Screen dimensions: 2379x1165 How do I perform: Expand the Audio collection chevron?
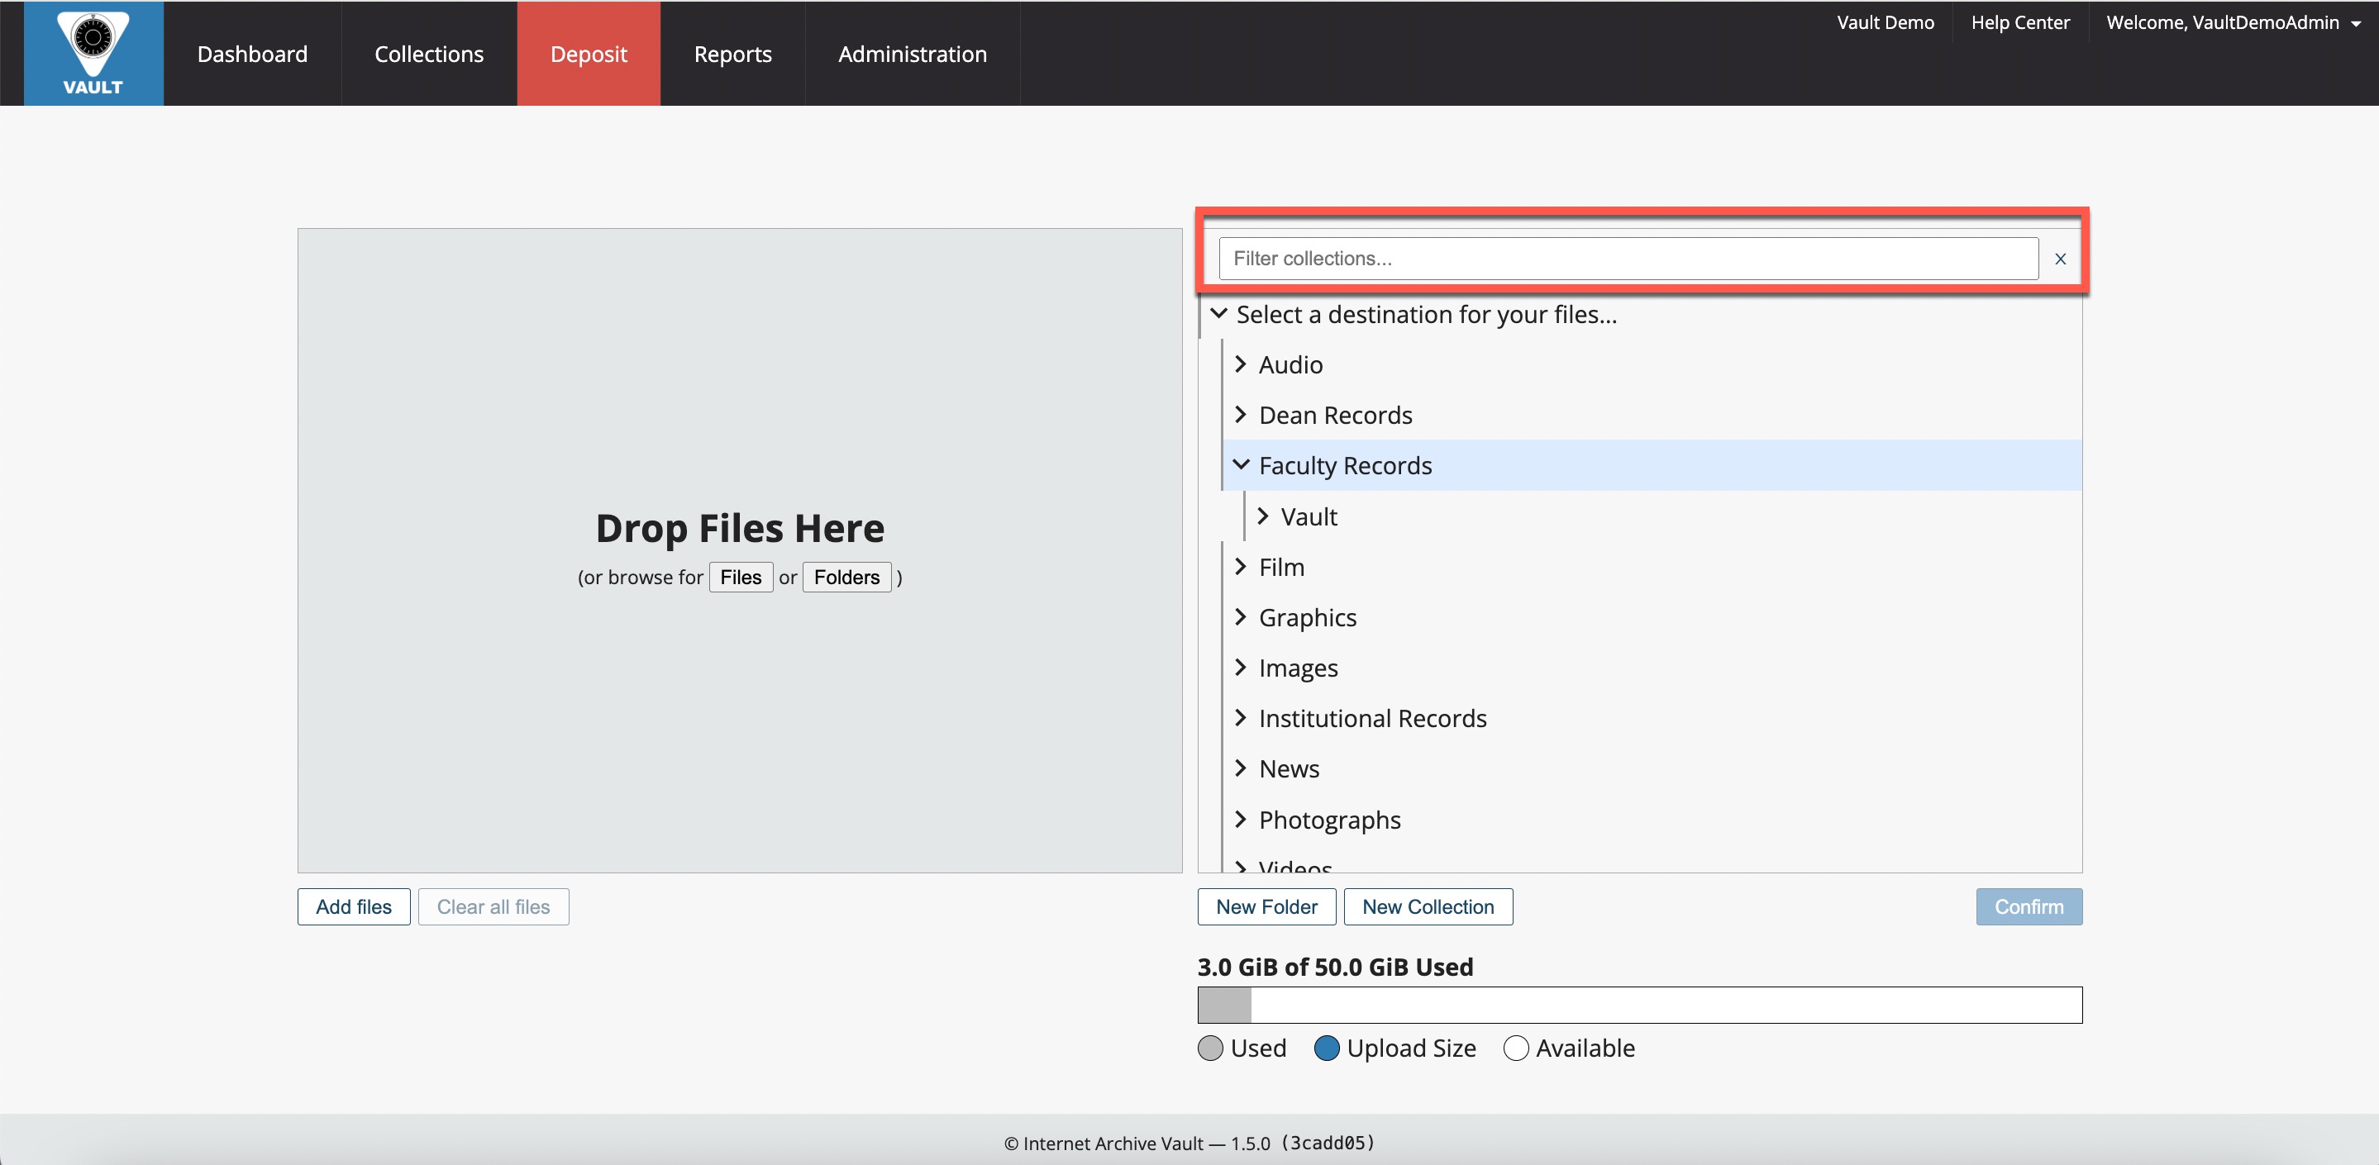1240,364
